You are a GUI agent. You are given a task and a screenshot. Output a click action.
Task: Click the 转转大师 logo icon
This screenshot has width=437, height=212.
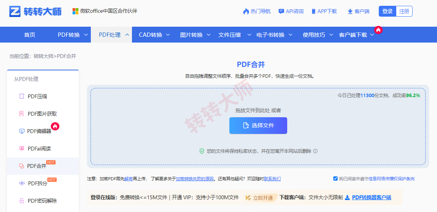[15, 11]
